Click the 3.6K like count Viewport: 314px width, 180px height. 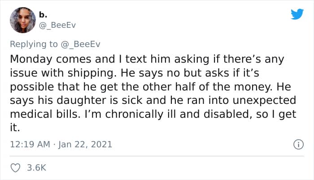pos(36,168)
